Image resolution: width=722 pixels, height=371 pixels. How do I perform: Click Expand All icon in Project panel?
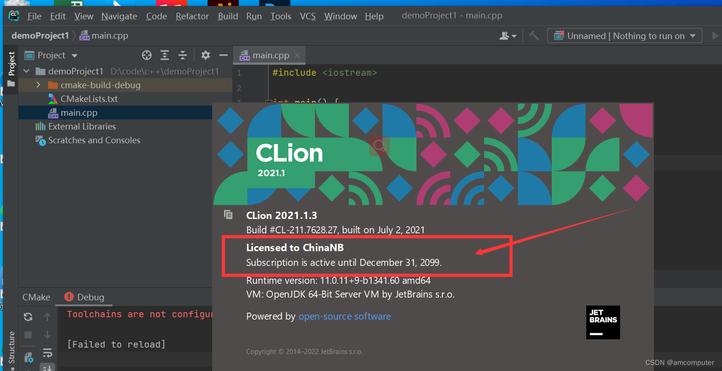165,56
